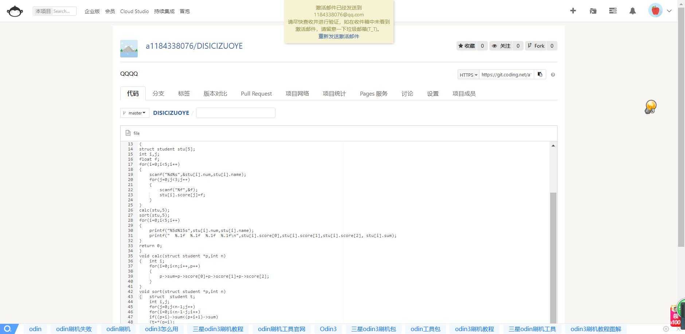Open the projects folder icon in header

(x=593, y=11)
